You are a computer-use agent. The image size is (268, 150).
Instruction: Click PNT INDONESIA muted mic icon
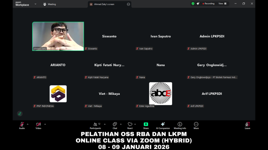(35, 106)
